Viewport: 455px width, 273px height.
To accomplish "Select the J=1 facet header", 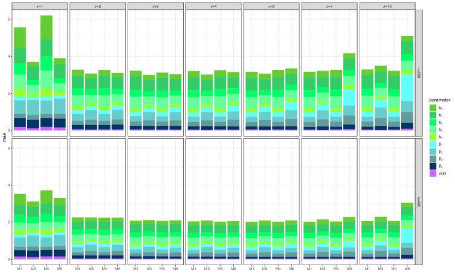I will point(39,6).
